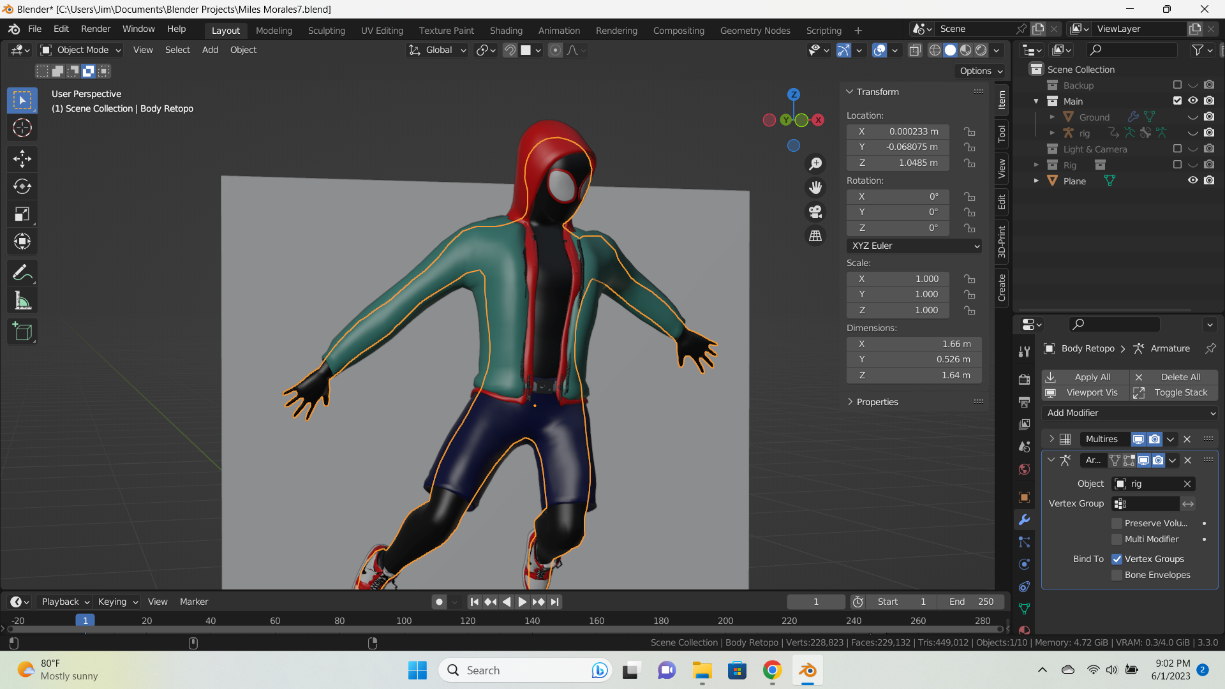Select the Scale tool

(x=22, y=214)
